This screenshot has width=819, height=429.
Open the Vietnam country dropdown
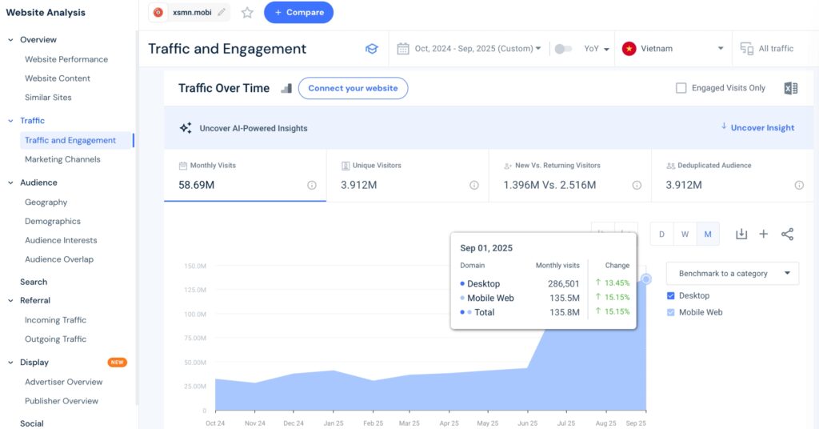[676, 49]
